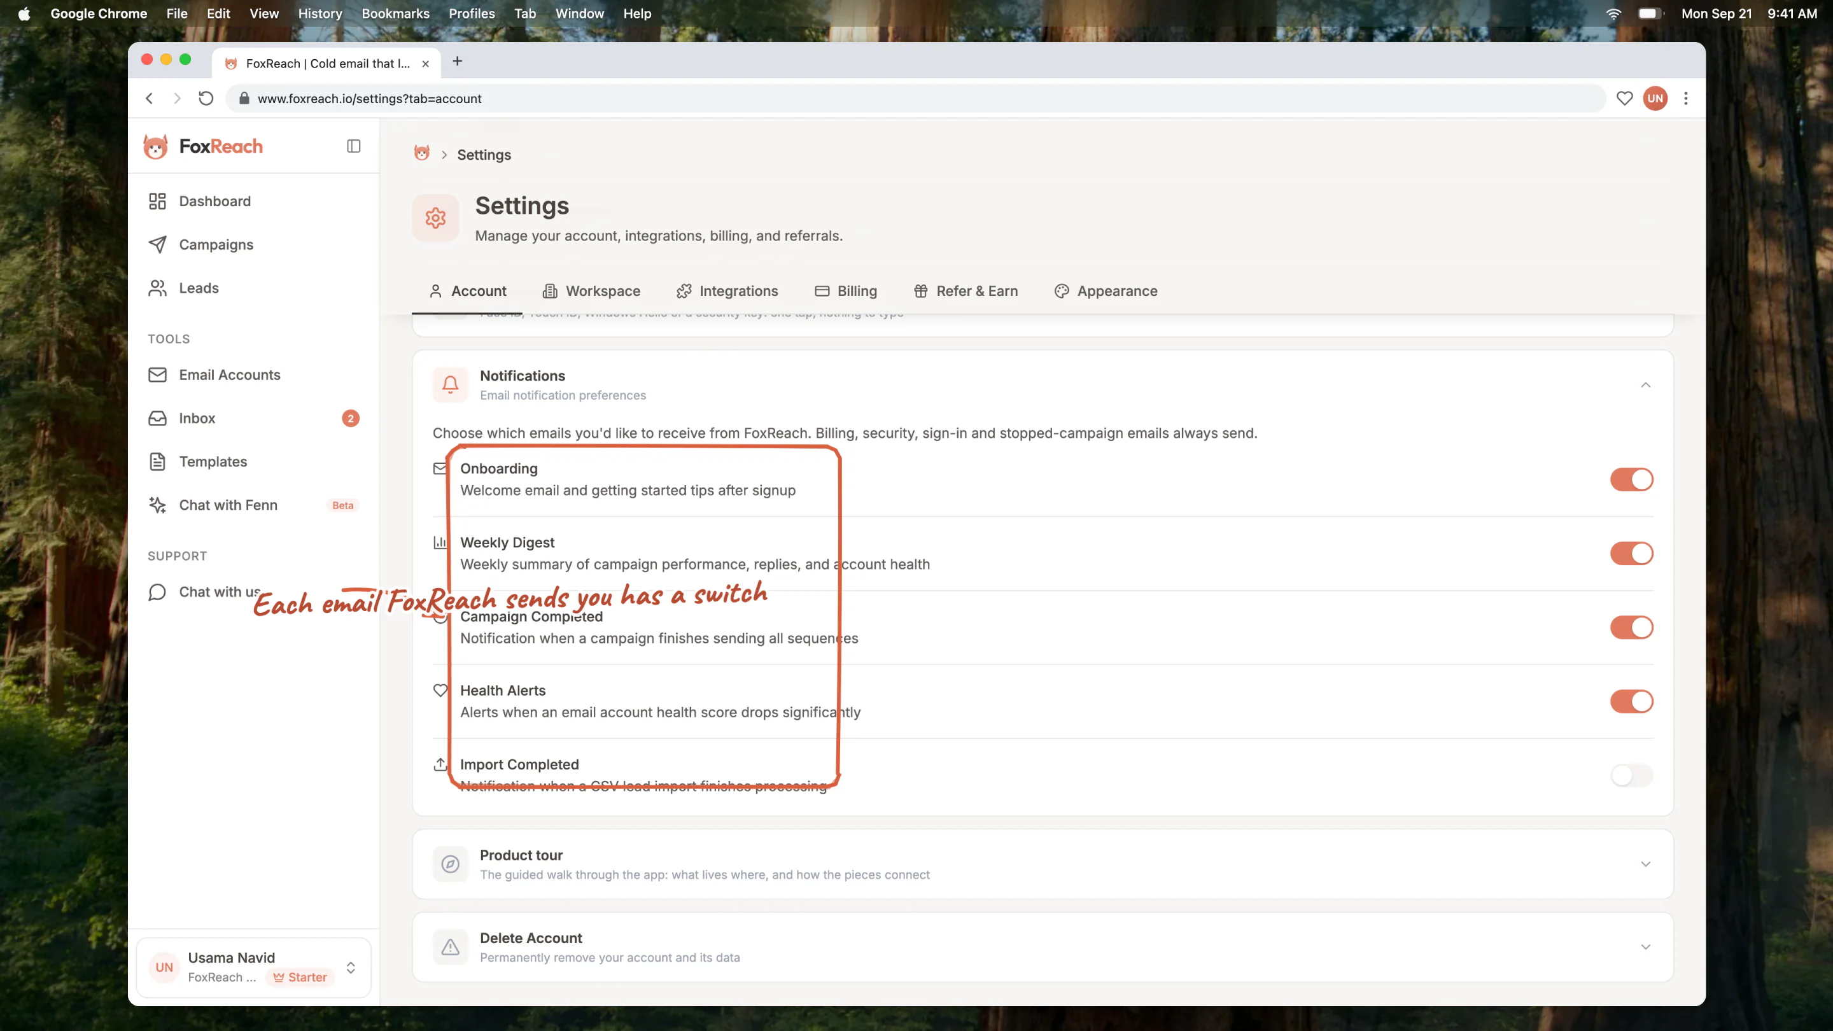Open the Usama Navid account switcher

[x=254, y=967]
